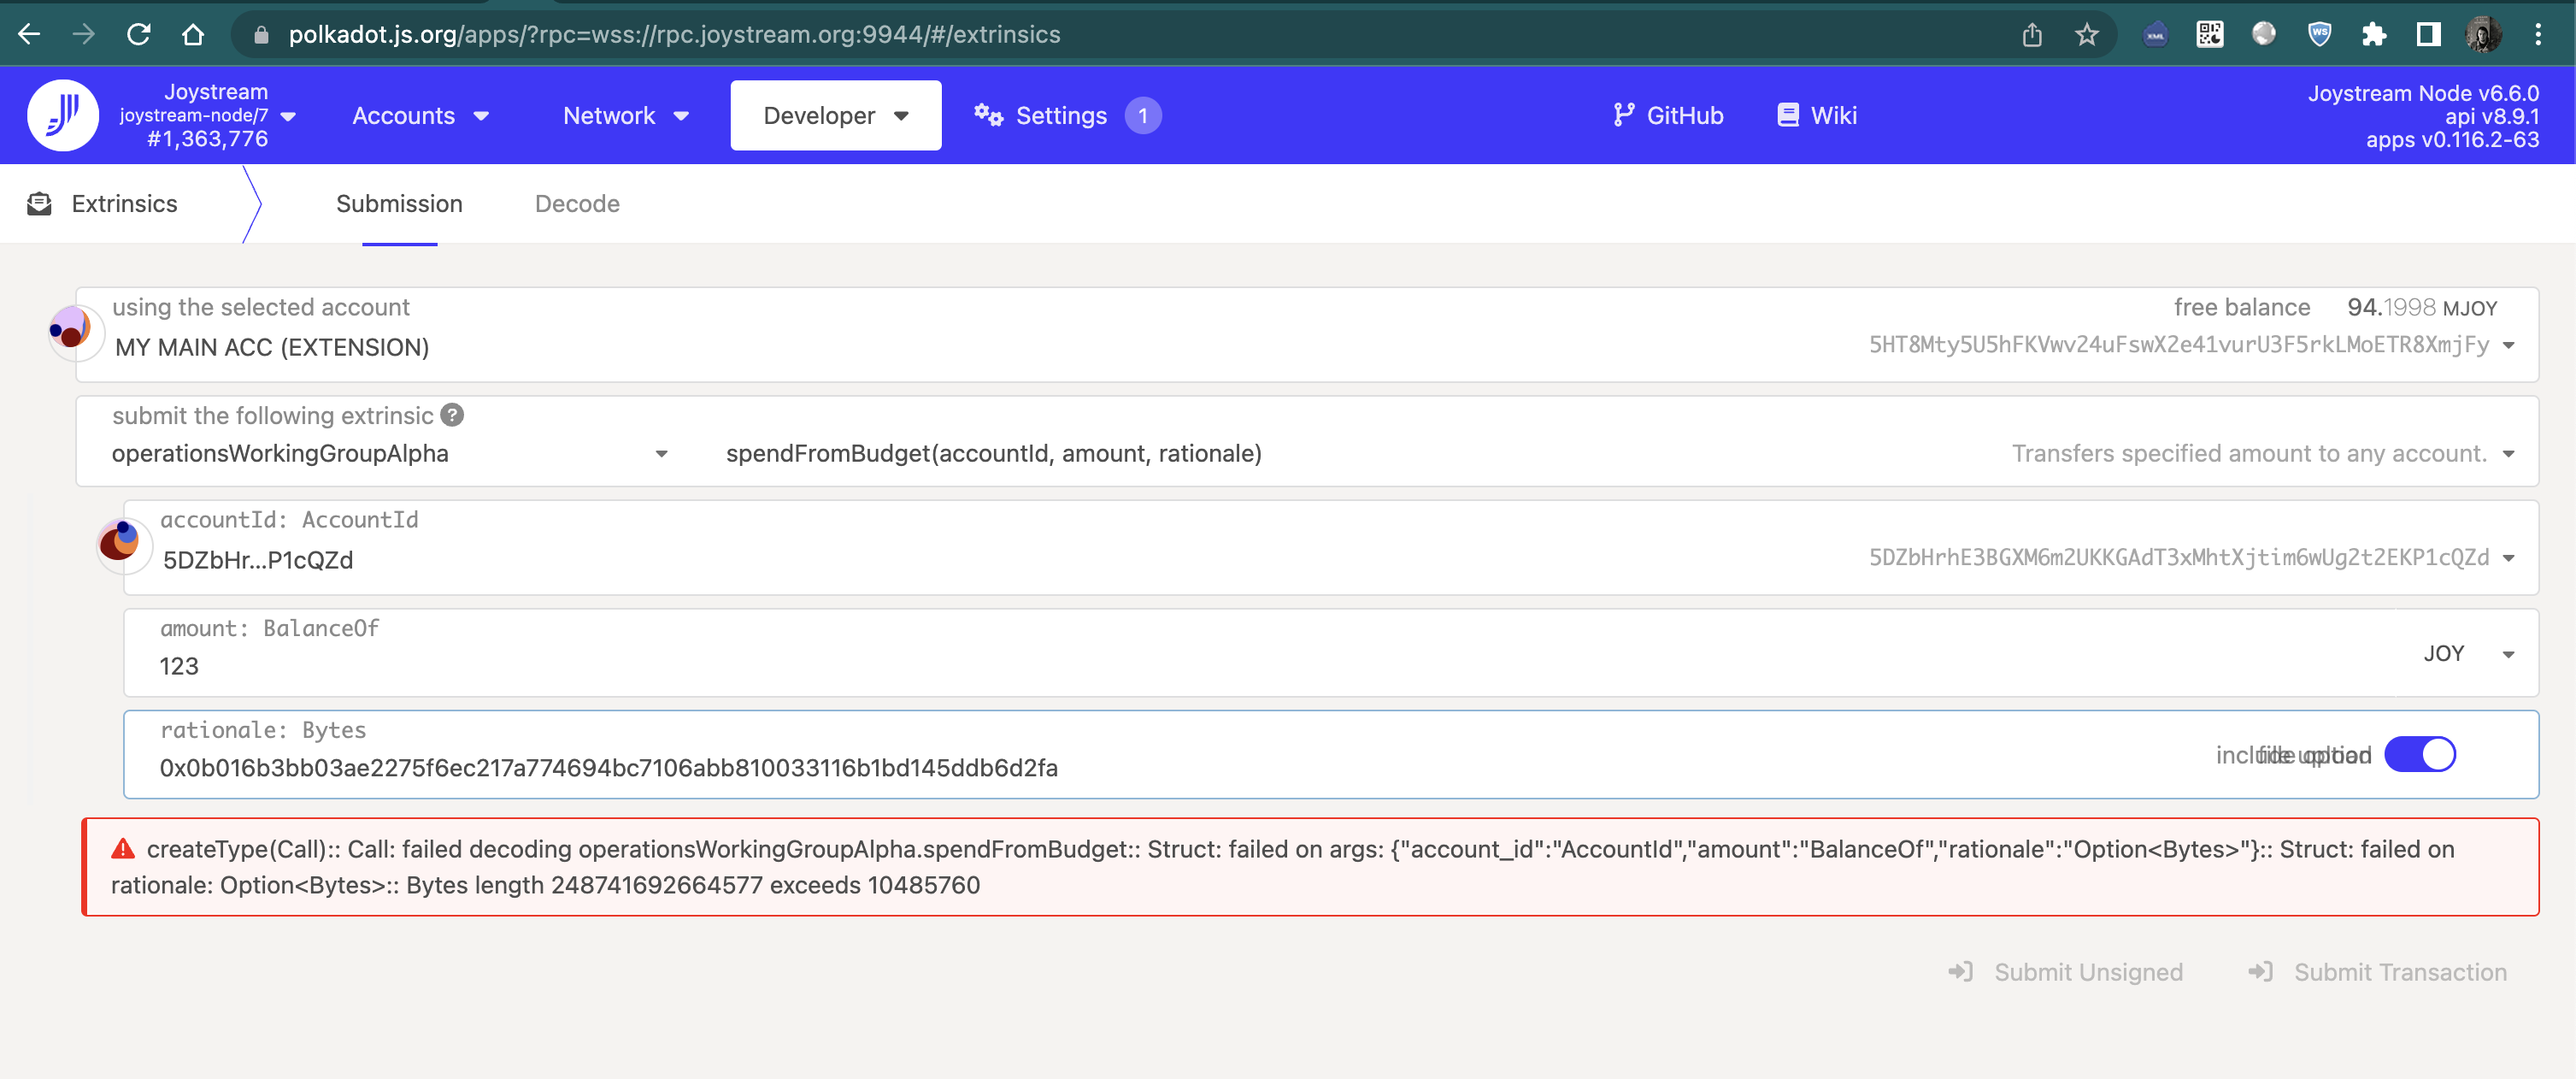This screenshot has width=2576, height=1079.
Task: Share this page via share icon
Action: click(2032, 34)
